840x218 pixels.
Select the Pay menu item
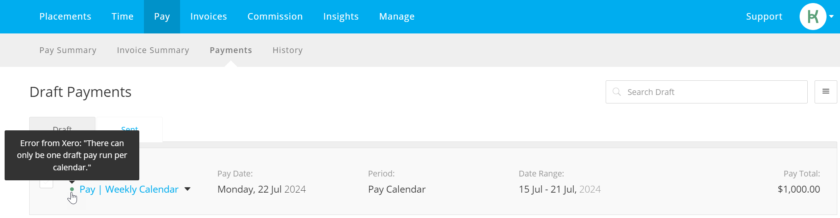(x=162, y=17)
